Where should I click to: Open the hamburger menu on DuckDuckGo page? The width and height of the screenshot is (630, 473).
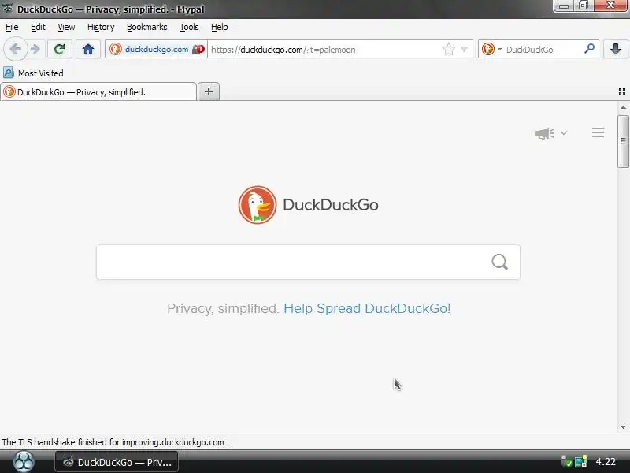pos(598,132)
